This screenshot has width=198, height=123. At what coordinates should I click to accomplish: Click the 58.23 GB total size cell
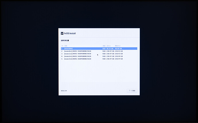(110, 49)
